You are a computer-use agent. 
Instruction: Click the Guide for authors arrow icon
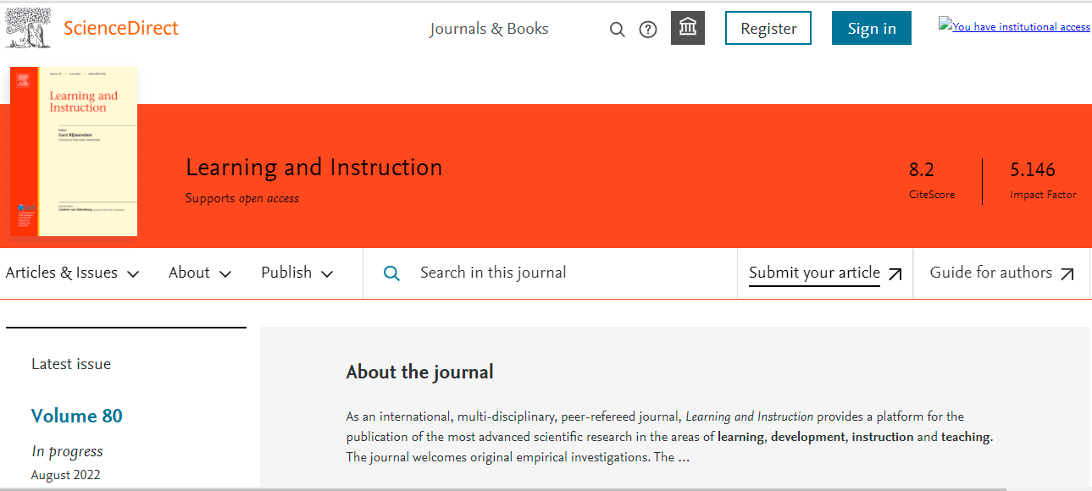[x=1067, y=273]
